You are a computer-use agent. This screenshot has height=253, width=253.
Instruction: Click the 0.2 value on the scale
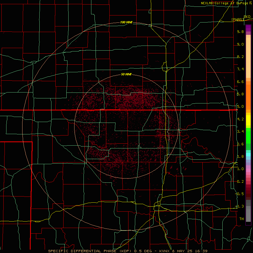click(240, 182)
